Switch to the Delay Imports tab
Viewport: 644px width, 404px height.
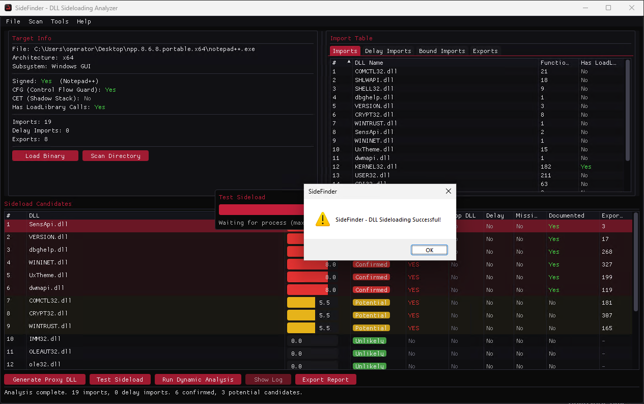388,51
